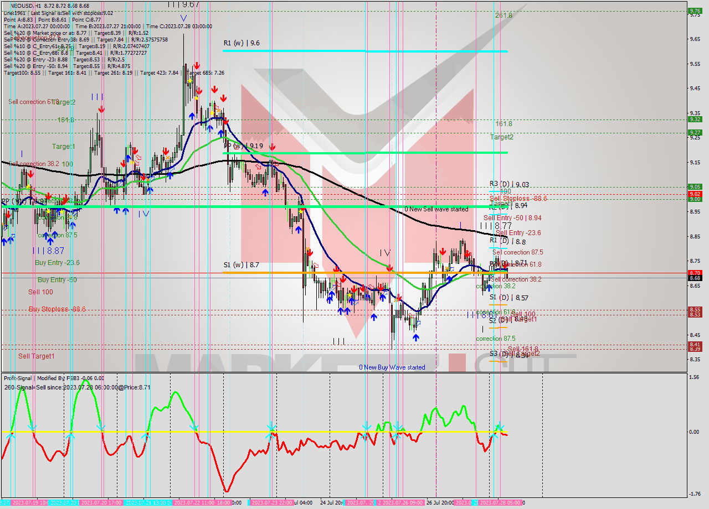Click the green 9.76 price tag
Image resolution: width=709 pixels, height=509 pixels.
point(695,11)
